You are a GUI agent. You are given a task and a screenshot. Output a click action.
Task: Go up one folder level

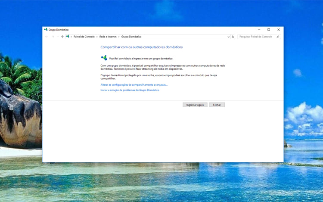(x=62, y=37)
